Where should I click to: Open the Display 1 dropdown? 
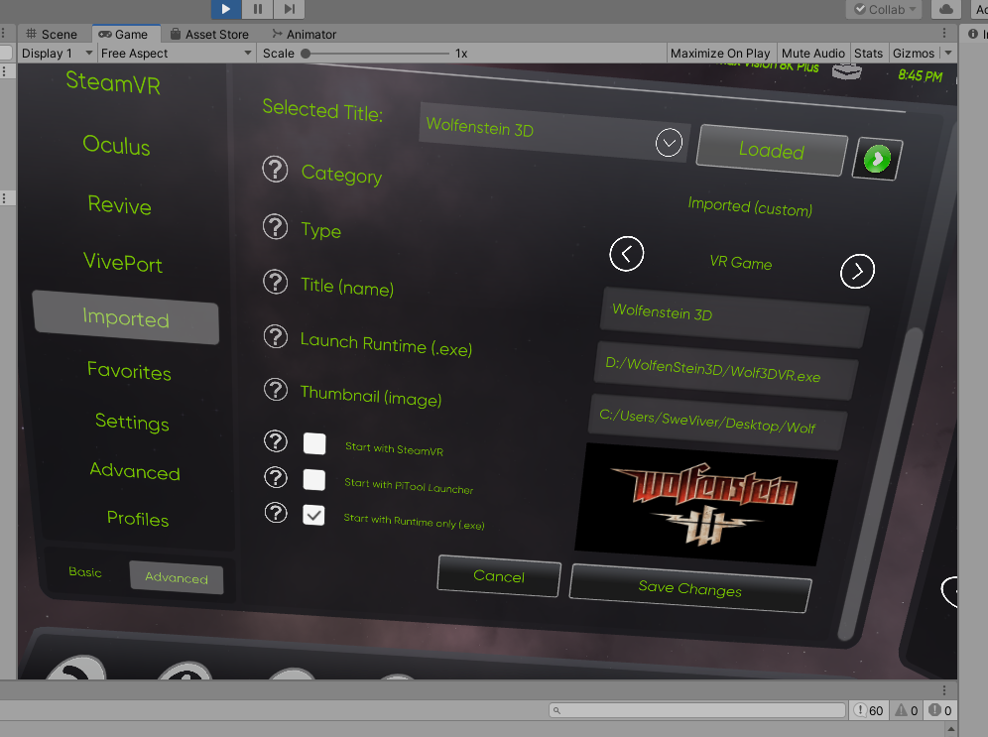[x=57, y=54]
